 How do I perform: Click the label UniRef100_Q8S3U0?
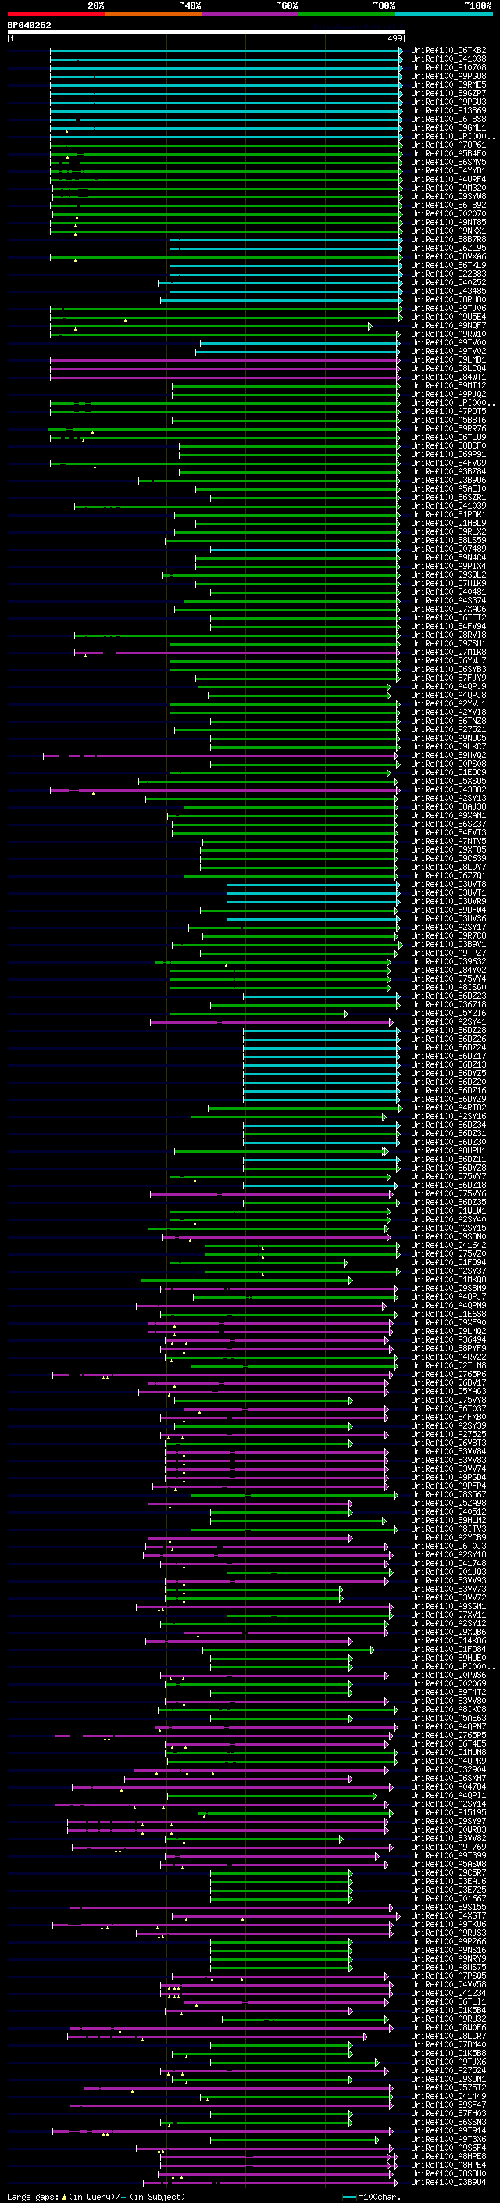448,2173
